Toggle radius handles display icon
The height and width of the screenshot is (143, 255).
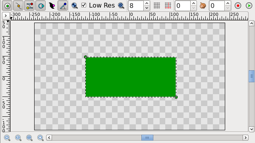tap(41, 6)
